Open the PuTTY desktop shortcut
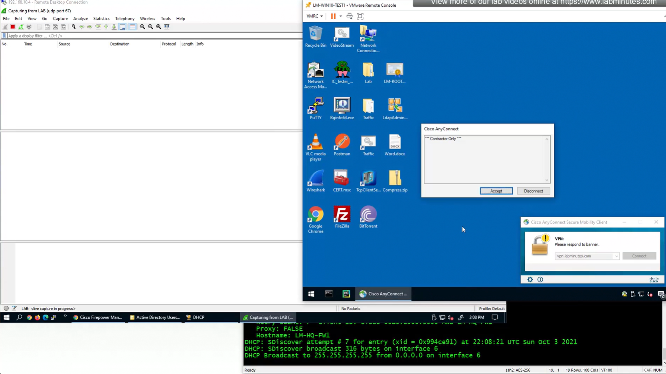Image resolution: width=666 pixels, height=374 pixels. (315, 108)
